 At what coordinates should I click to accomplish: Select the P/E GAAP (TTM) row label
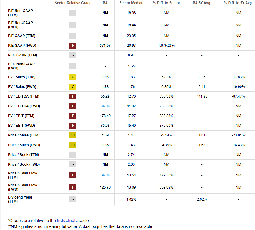22,36
